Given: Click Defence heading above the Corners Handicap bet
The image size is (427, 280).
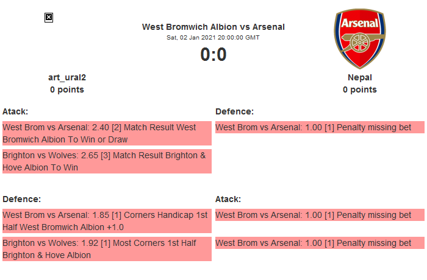Looking at the screenshot, I should coord(21,199).
